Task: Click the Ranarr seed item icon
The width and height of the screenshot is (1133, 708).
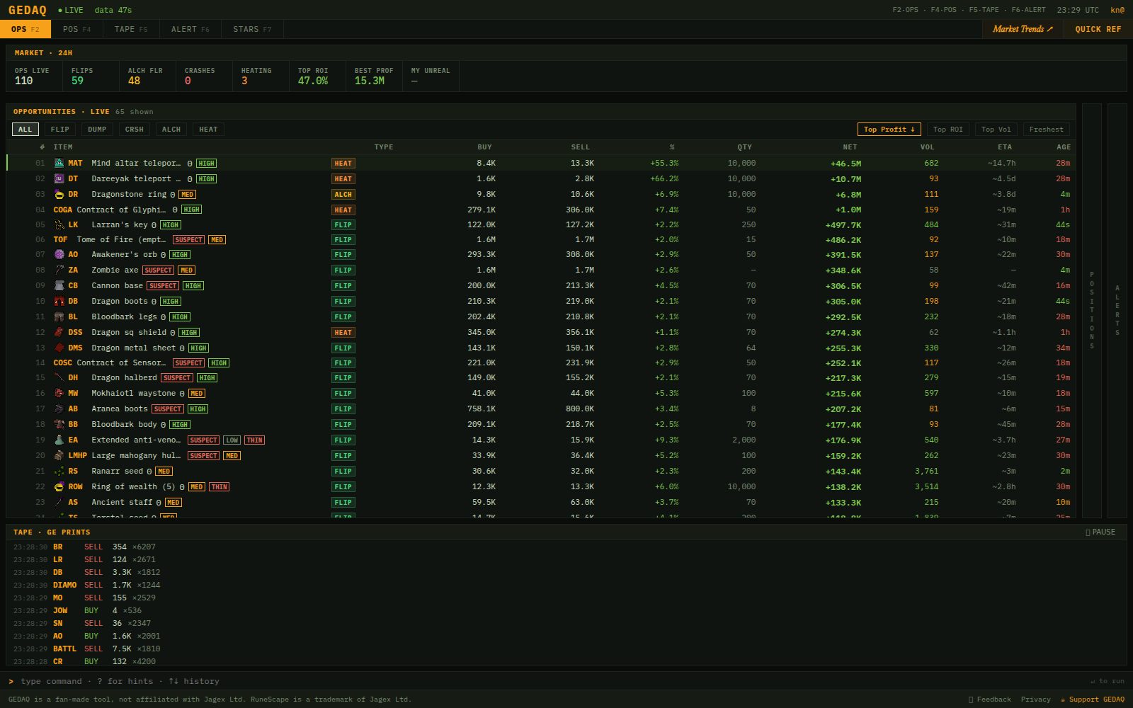Action: click(x=59, y=471)
